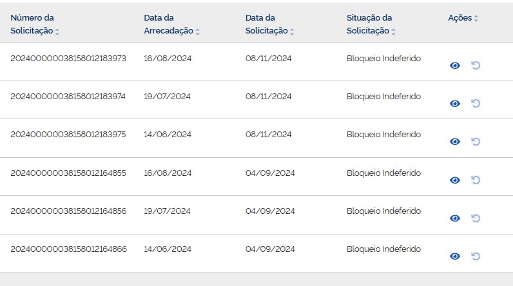Click undo icon for request ending 164856
Screen dimensions: 513x286
click(x=476, y=218)
